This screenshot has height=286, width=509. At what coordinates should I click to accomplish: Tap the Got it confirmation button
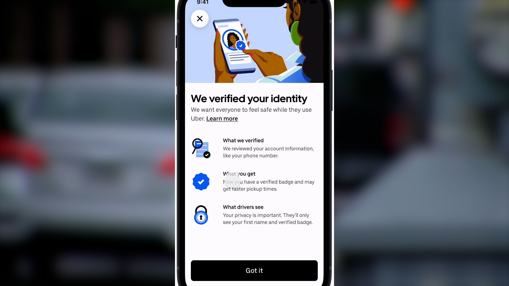(x=254, y=271)
